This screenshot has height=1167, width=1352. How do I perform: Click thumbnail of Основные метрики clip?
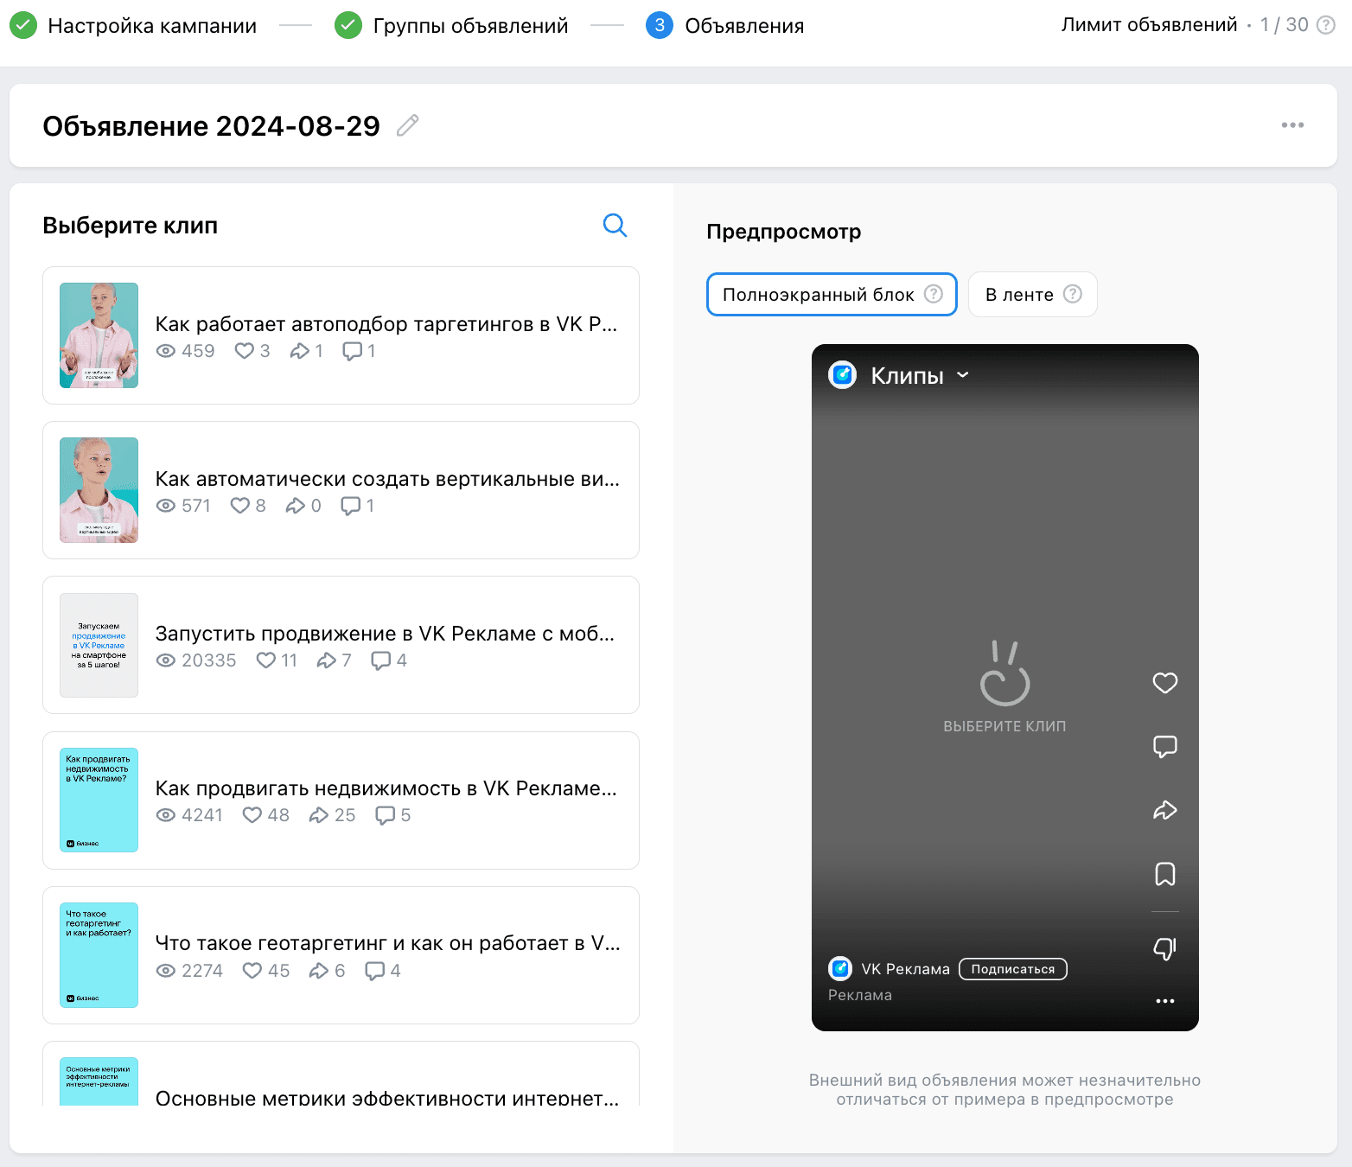point(99,1081)
